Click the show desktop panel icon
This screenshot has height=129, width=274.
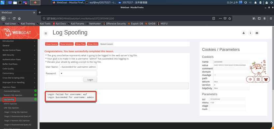tap(10, 3)
